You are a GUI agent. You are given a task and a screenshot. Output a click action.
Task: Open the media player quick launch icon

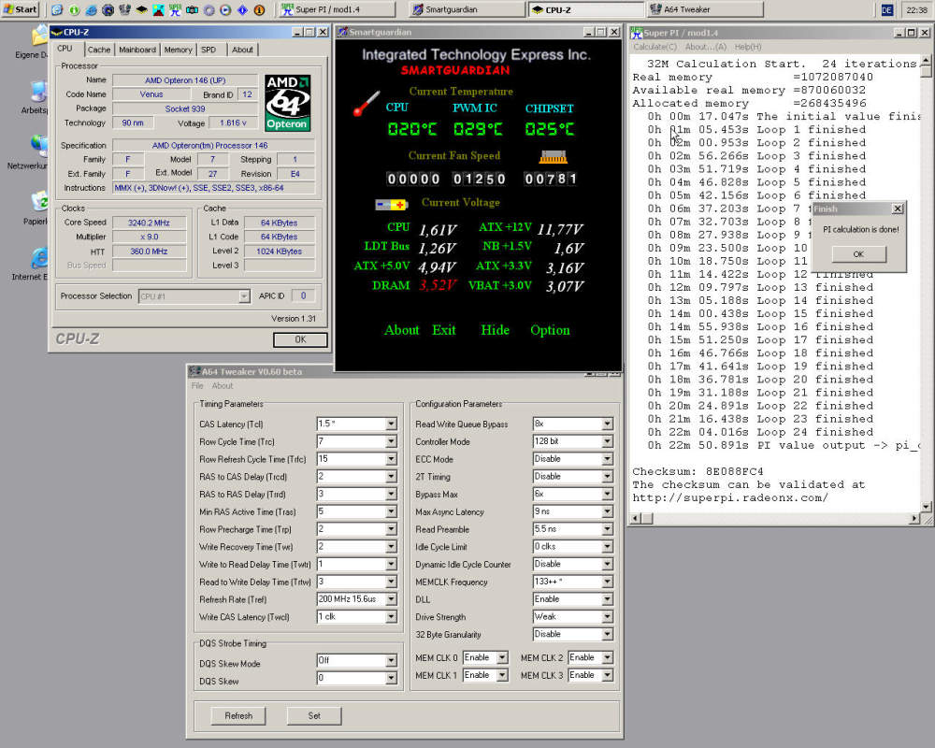click(225, 9)
